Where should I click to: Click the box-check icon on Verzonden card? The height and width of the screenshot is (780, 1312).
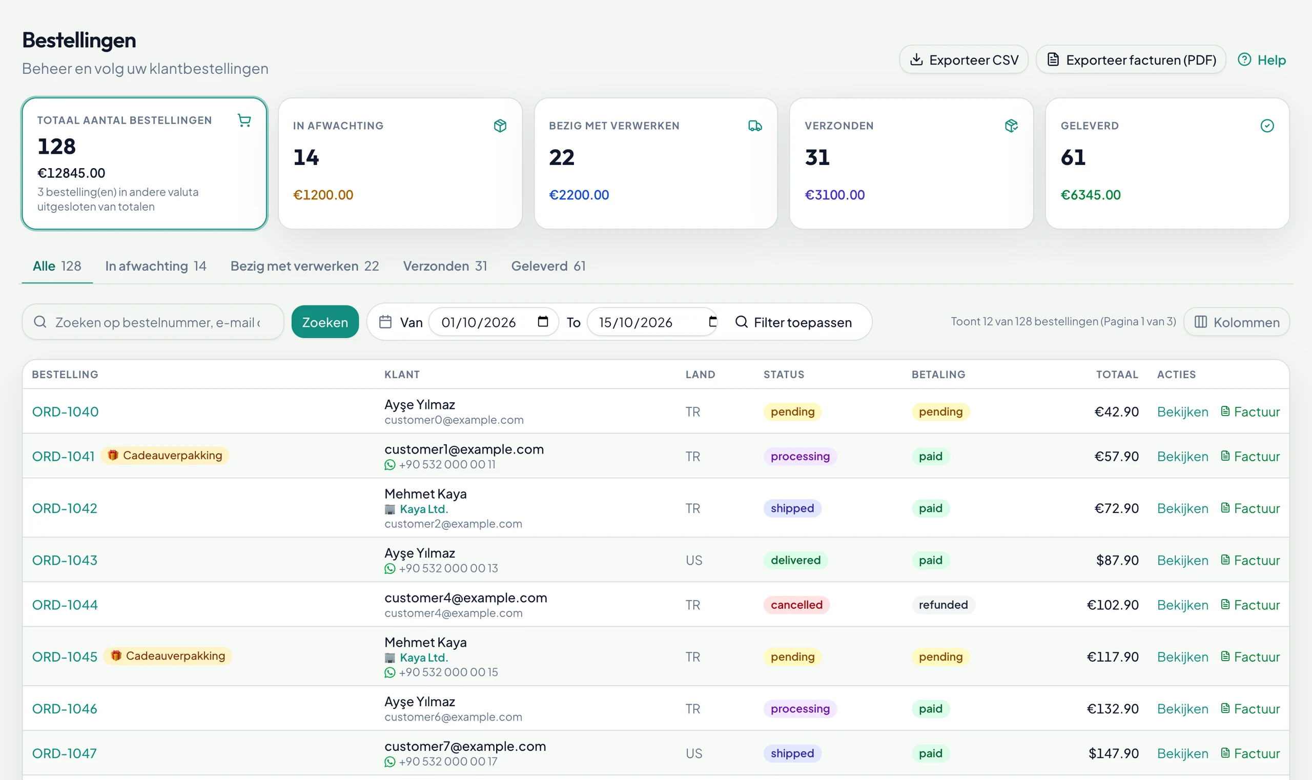click(1011, 126)
